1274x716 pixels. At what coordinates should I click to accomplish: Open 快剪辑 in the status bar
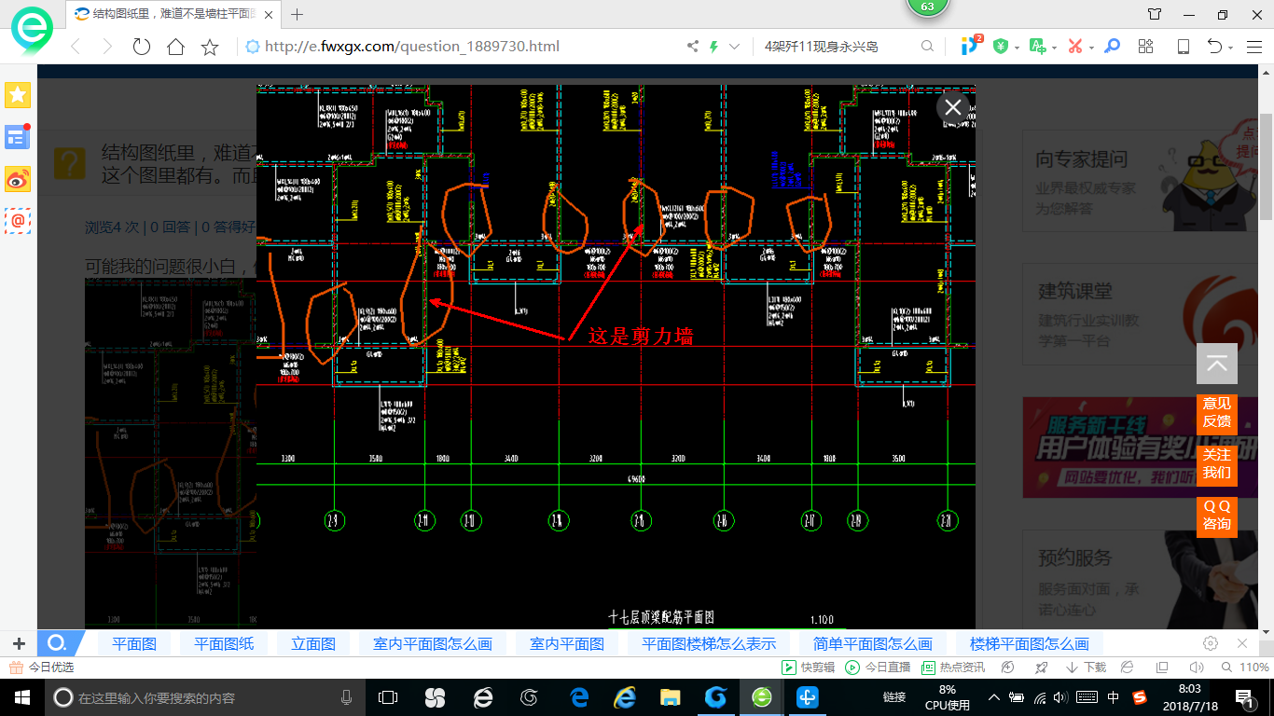tap(808, 668)
